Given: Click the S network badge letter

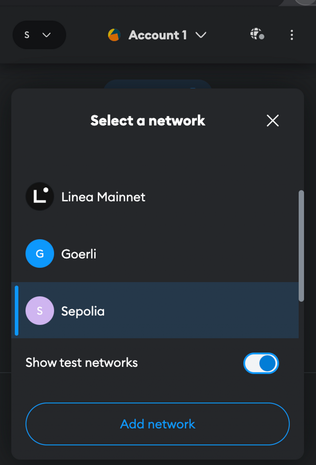Looking at the screenshot, I should point(27,35).
